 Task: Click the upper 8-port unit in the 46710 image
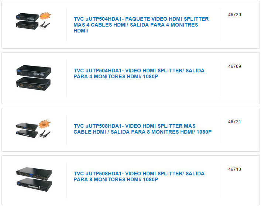coord(34,174)
